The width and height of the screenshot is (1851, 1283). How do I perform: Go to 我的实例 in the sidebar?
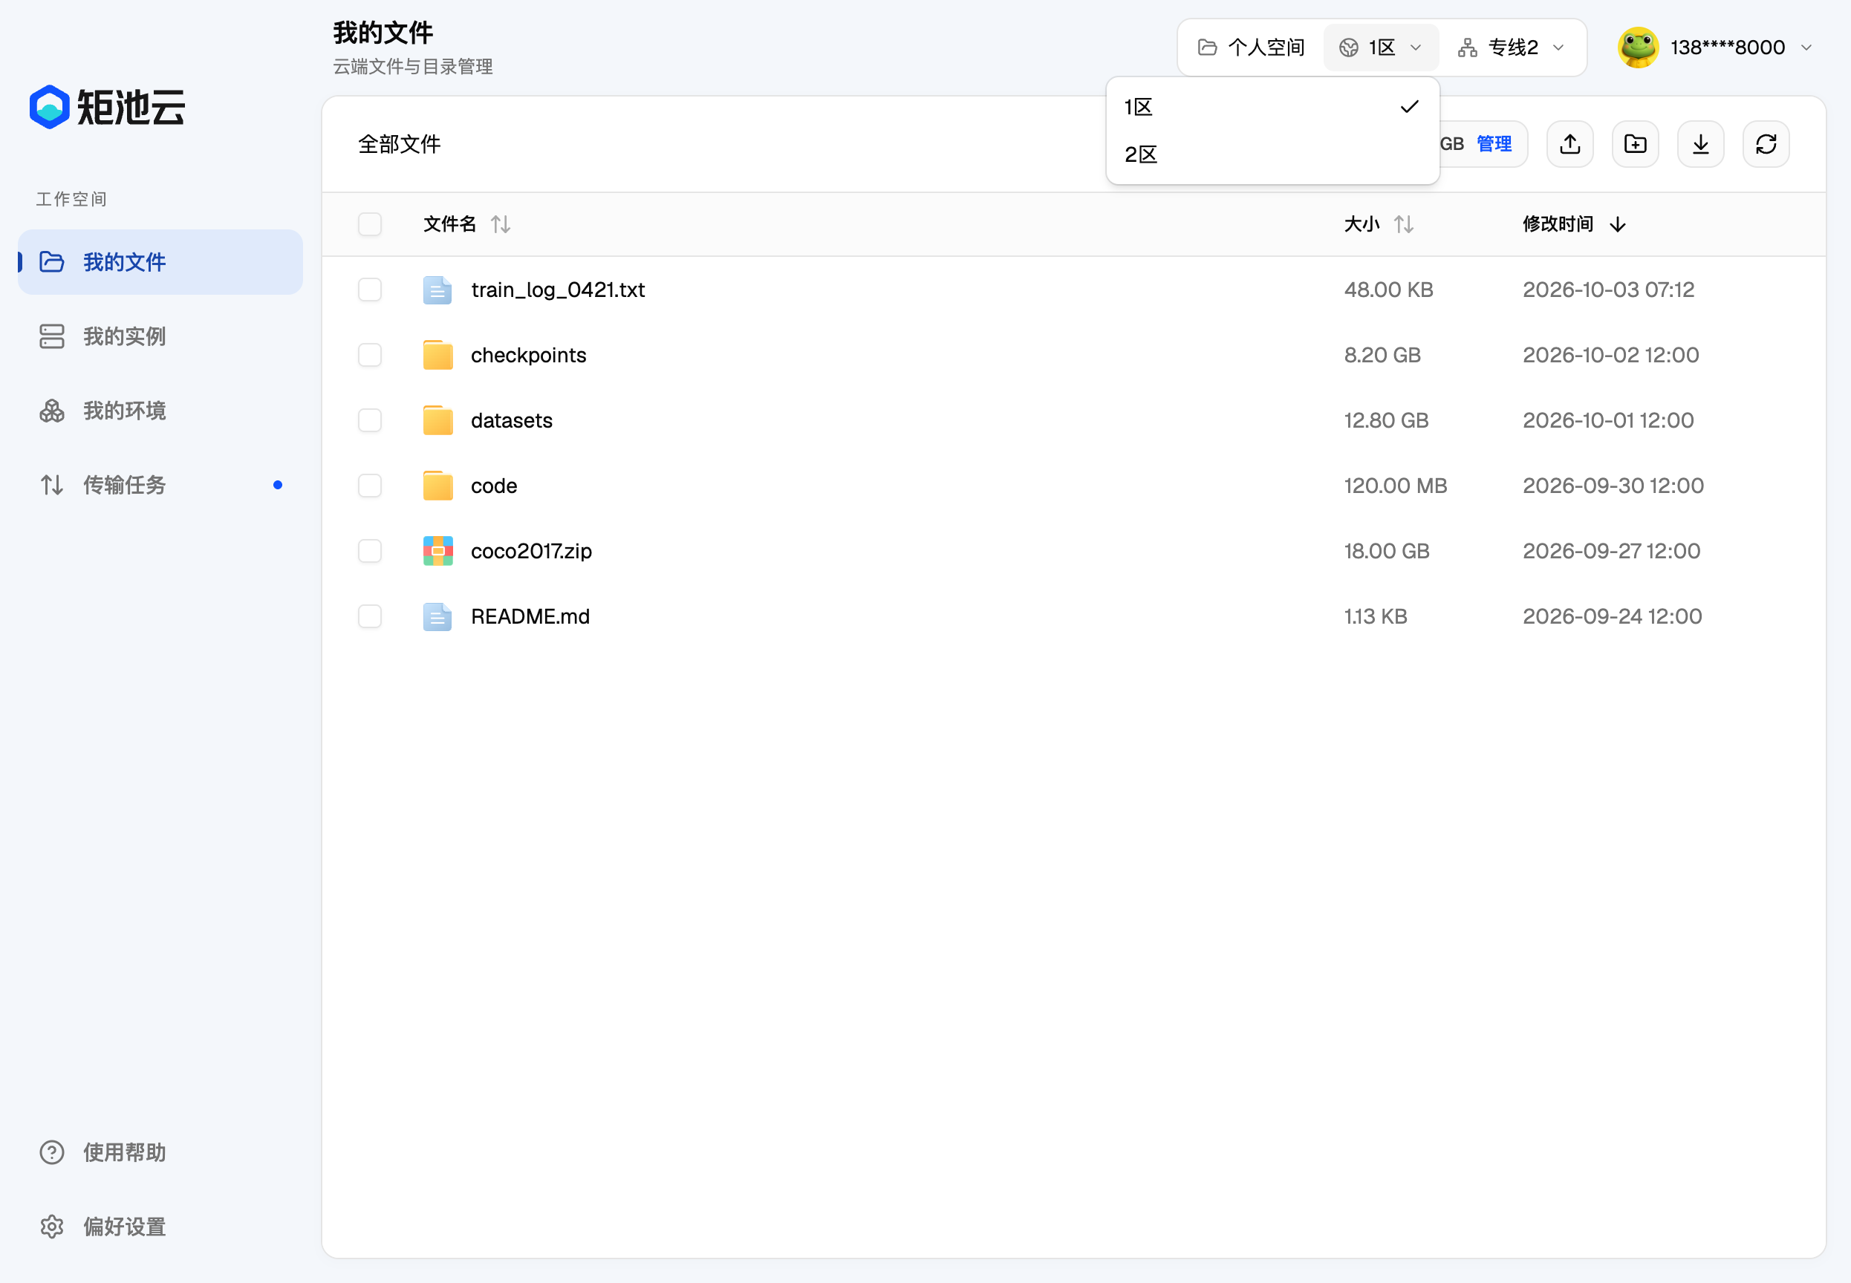(x=160, y=336)
